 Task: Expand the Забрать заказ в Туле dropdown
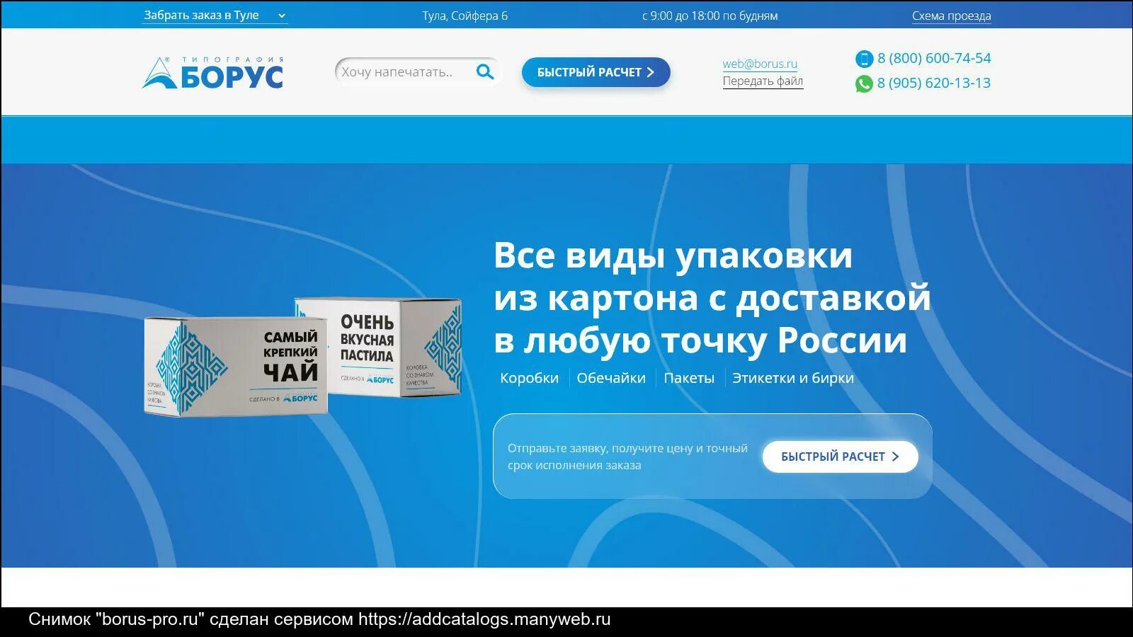pos(215,16)
